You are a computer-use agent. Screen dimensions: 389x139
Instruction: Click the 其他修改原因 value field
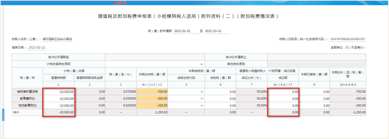[x=317, y=64]
